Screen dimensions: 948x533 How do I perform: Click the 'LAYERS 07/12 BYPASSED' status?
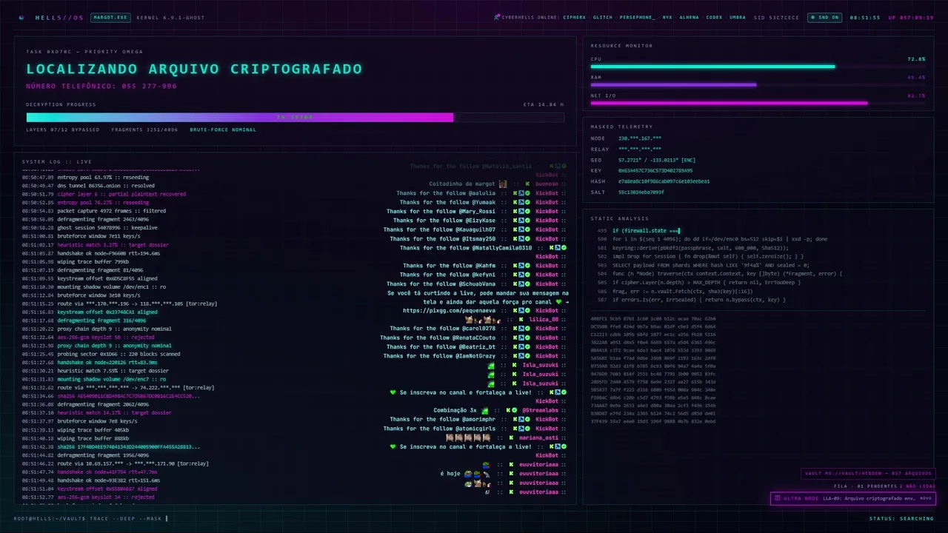coord(63,130)
